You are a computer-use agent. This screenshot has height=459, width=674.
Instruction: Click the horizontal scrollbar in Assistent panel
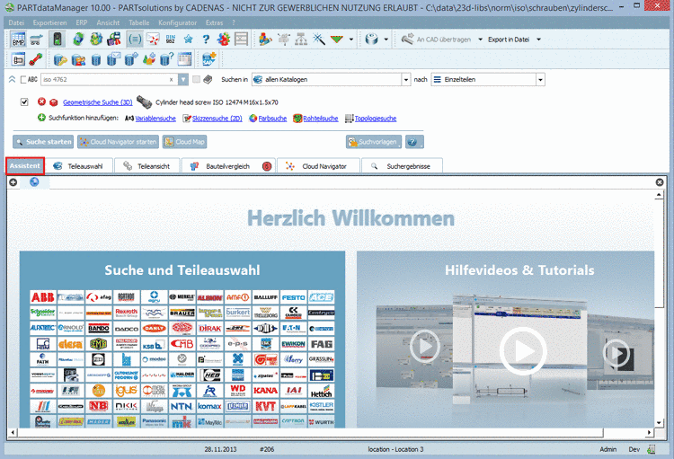pos(310,432)
